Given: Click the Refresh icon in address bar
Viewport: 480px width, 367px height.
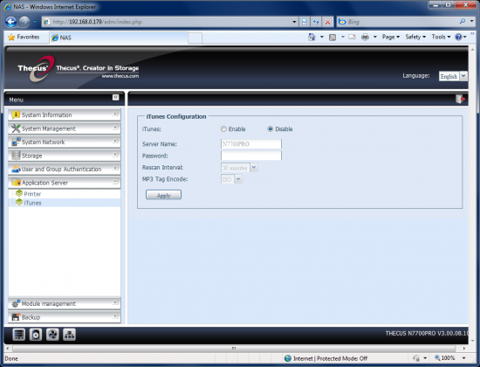Looking at the screenshot, I should [316, 22].
